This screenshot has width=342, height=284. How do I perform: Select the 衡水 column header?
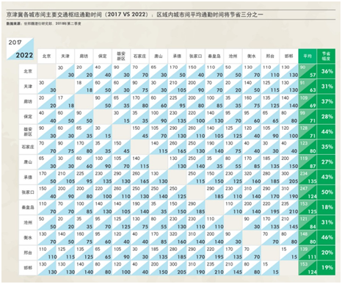click(x=252, y=56)
